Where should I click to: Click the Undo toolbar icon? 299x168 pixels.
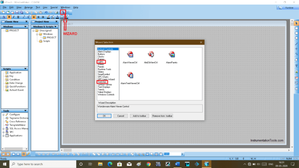click(45, 12)
